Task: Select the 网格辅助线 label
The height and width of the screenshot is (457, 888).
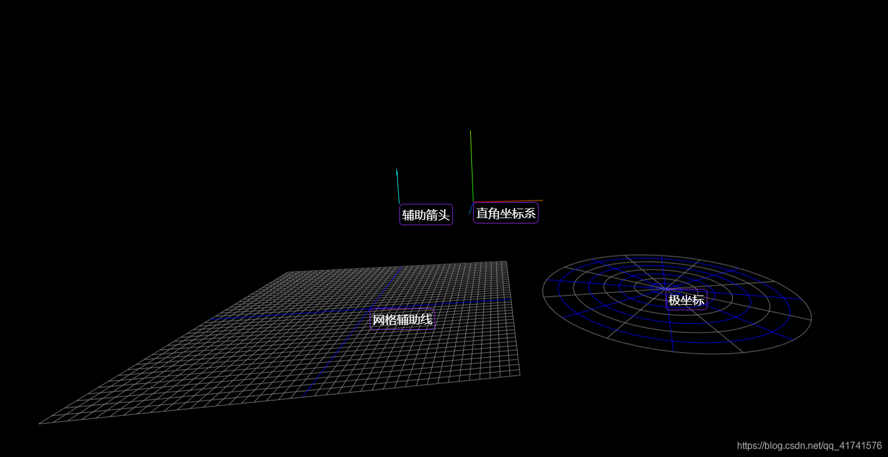Action: [x=402, y=320]
